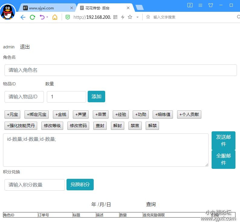Click the QR code icon in address bar
The height and width of the screenshot is (223, 240).
pyautogui.click(x=115, y=17)
